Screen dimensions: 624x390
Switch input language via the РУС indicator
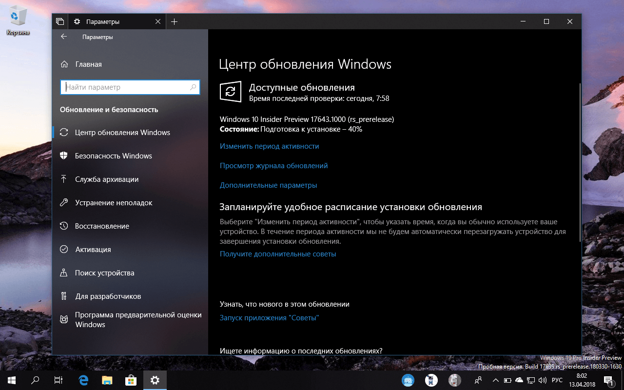click(557, 380)
